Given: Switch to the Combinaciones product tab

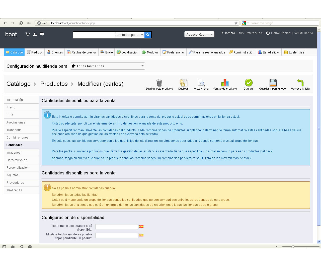Looking at the screenshot, I should [21, 138].
